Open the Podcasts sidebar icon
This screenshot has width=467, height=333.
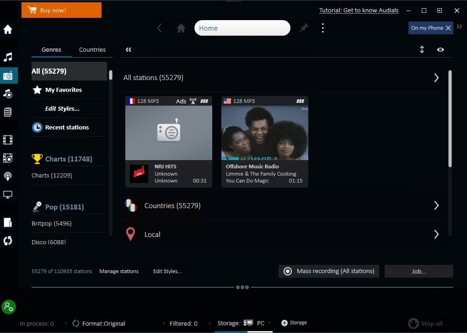[x=8, y=176]
